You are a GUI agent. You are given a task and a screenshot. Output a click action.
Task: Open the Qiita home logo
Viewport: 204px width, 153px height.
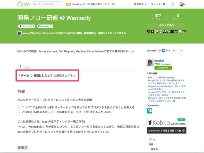click(24, 4)
